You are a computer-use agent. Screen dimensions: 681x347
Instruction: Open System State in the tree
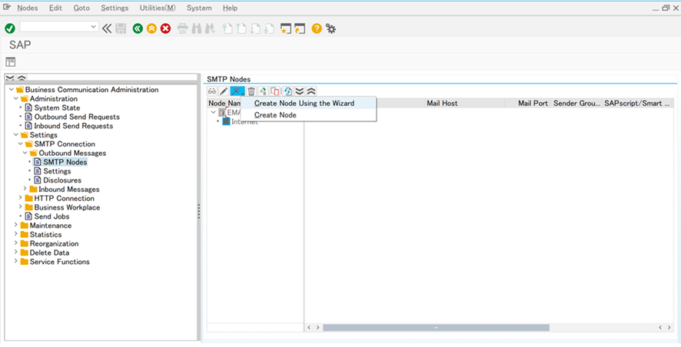[x=58, y=107]
